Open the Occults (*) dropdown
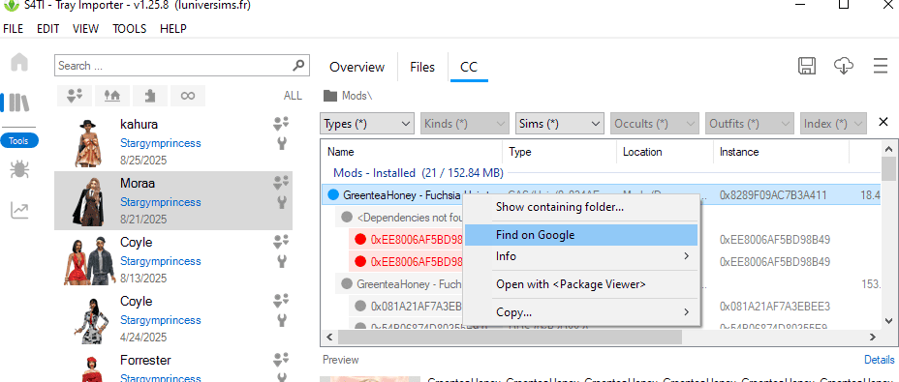The width and height of the screenshot is (899, 382). pyautogui.click(x=655, y=124)
